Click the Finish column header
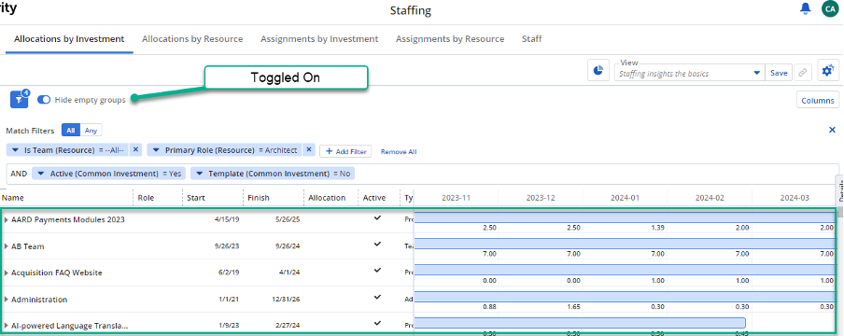The height and width of the screenshot is (336, 844). pos(259,198)
